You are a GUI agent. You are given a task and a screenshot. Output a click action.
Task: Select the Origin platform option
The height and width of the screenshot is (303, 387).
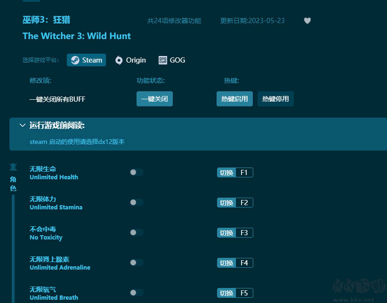[x=130, y=60]
